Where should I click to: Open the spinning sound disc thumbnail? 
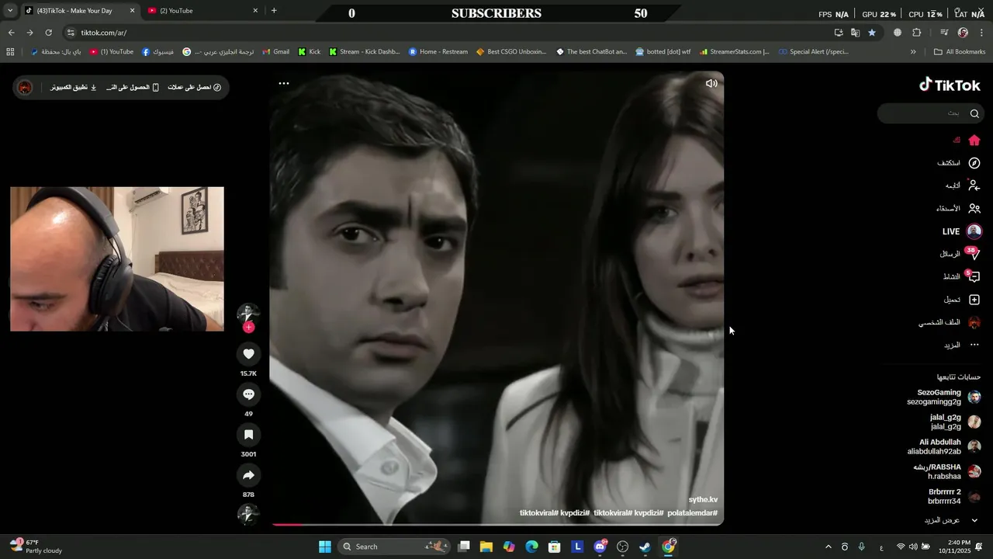(248, 514)
